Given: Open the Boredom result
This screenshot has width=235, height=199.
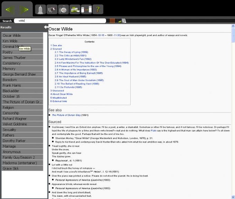Looking at the screenshot, I should pos(22,80).
